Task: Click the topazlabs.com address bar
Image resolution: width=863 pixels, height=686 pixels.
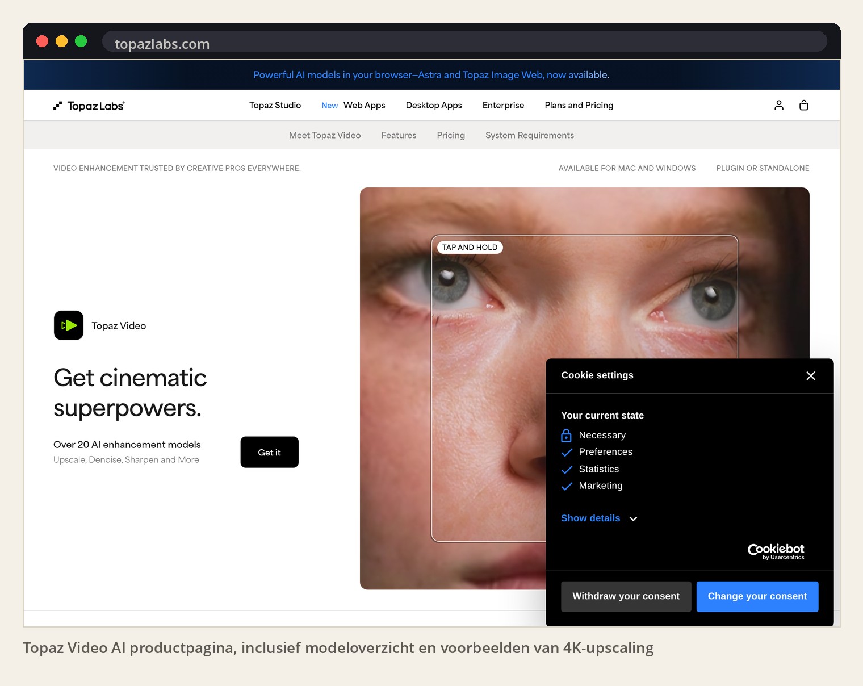Action: pyautogui.click(x=464, y=41)
